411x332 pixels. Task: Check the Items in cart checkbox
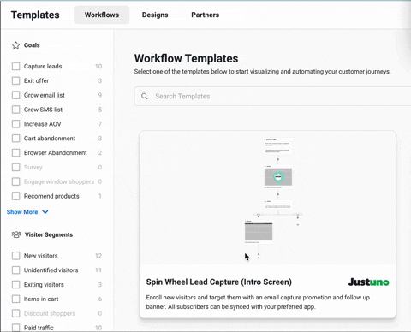pyautogui.click(x=15, y=299)
